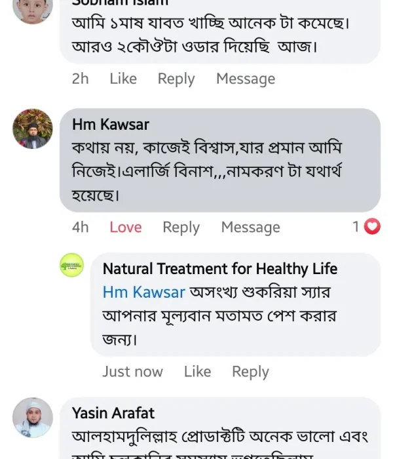Image resolution: width=393 pixels, height=459 pixels.
Task: Tap Natural Treatment for Healthy Life page avatar
Action: (x=72, y=265)
